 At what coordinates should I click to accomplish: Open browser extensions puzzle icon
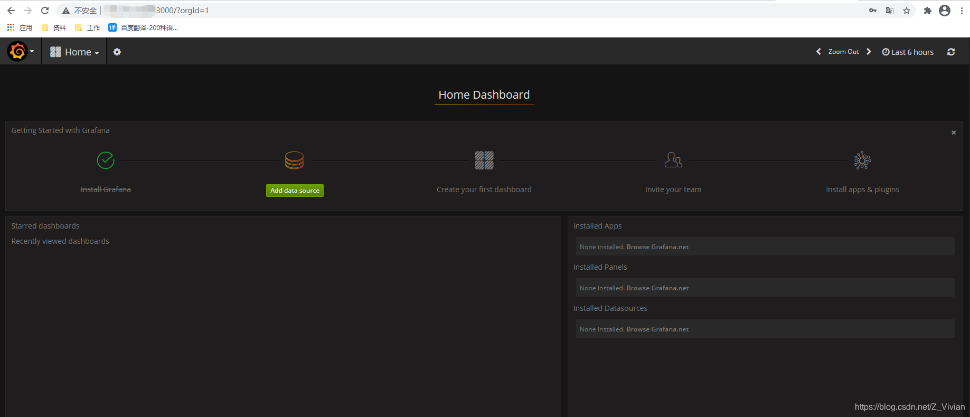coord(928,11)
